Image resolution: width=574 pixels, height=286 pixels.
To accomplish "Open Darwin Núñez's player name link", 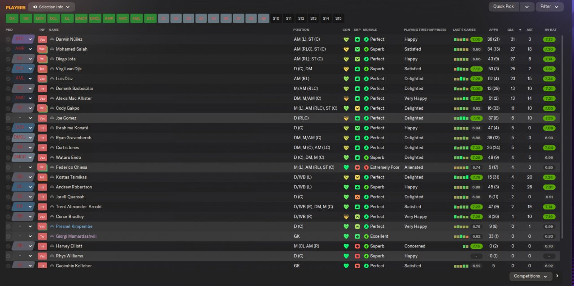I will click(x=69, y=39).
